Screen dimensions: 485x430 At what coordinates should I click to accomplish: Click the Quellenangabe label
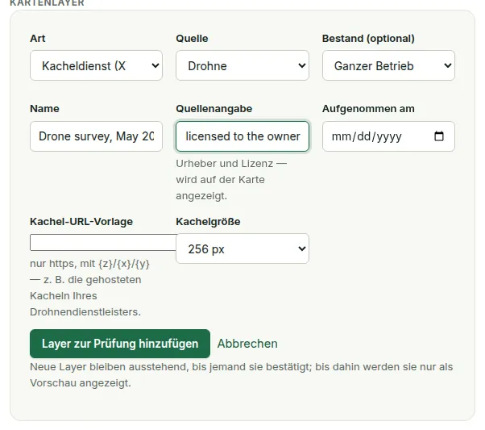click(x=214, y=109)
